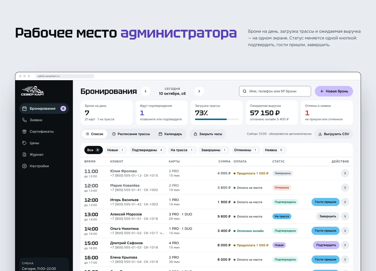
Task: Click the Север Карт logo in sidebar
Action: [x=33, y=91]
